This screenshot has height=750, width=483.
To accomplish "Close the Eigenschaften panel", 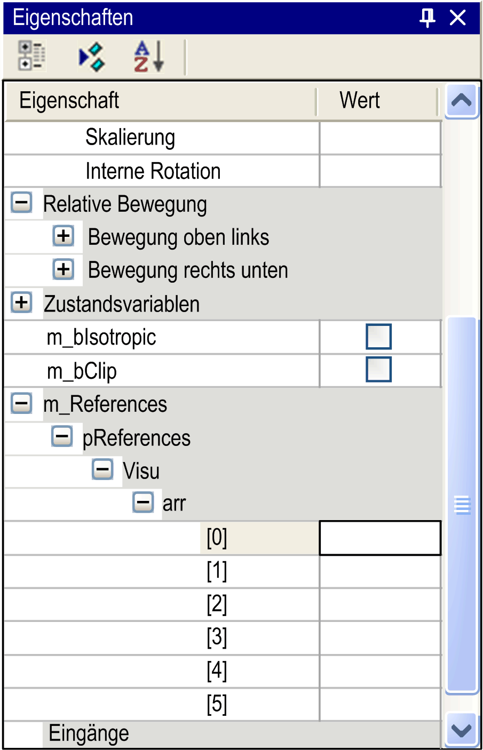I will pyautogui.click(x=458, y=18).
